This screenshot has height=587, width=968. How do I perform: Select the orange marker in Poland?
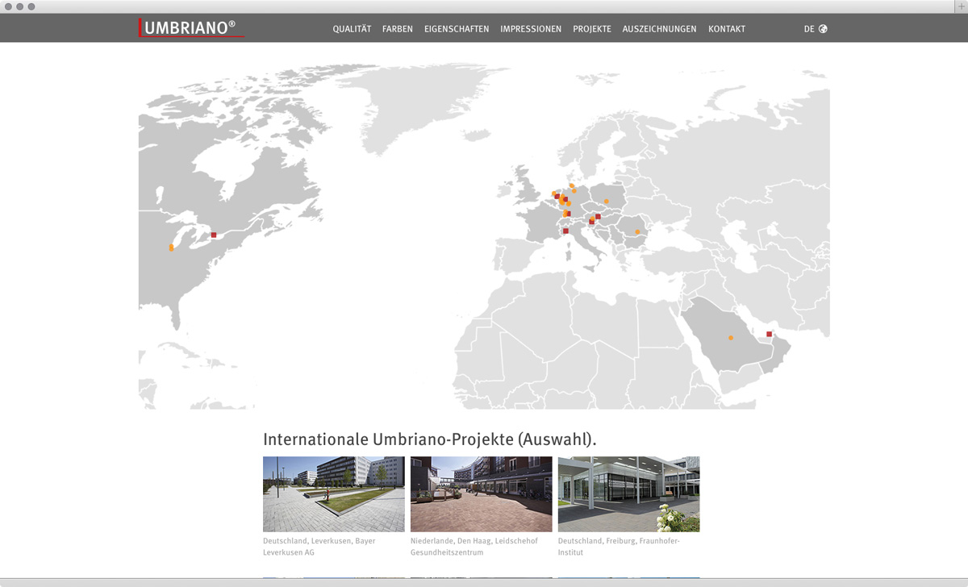607,202
